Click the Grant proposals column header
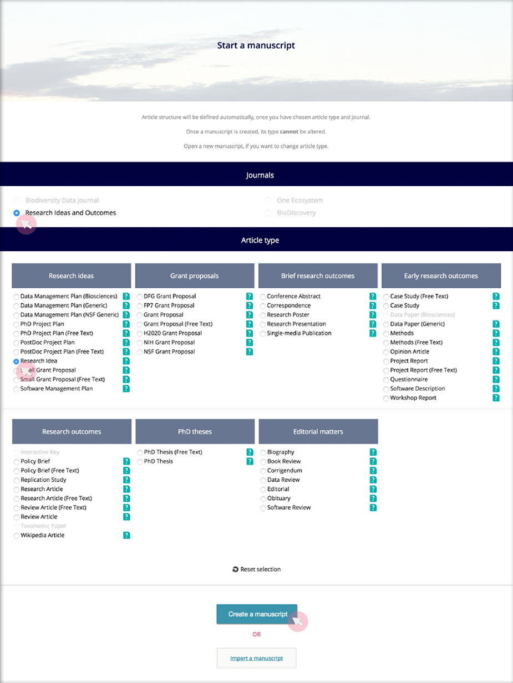The width and height of the screenshot is (513, 683). 195,276
